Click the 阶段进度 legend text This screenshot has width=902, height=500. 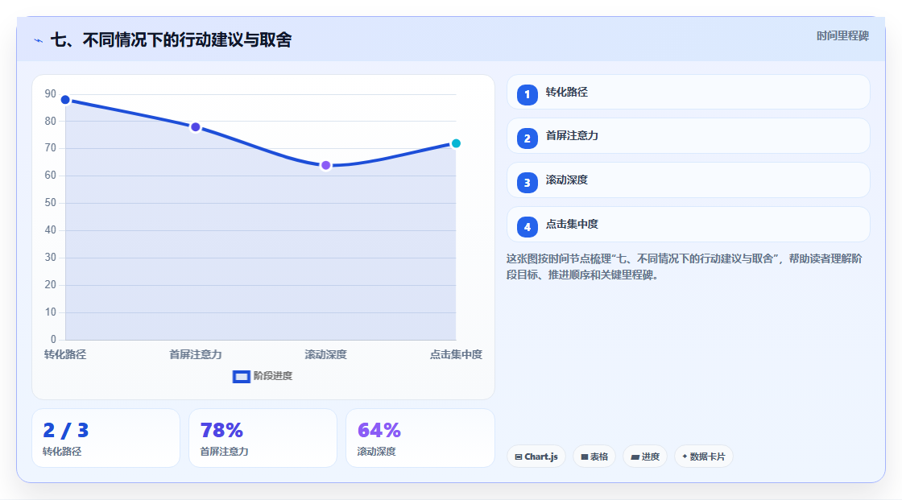click(273, 376)
